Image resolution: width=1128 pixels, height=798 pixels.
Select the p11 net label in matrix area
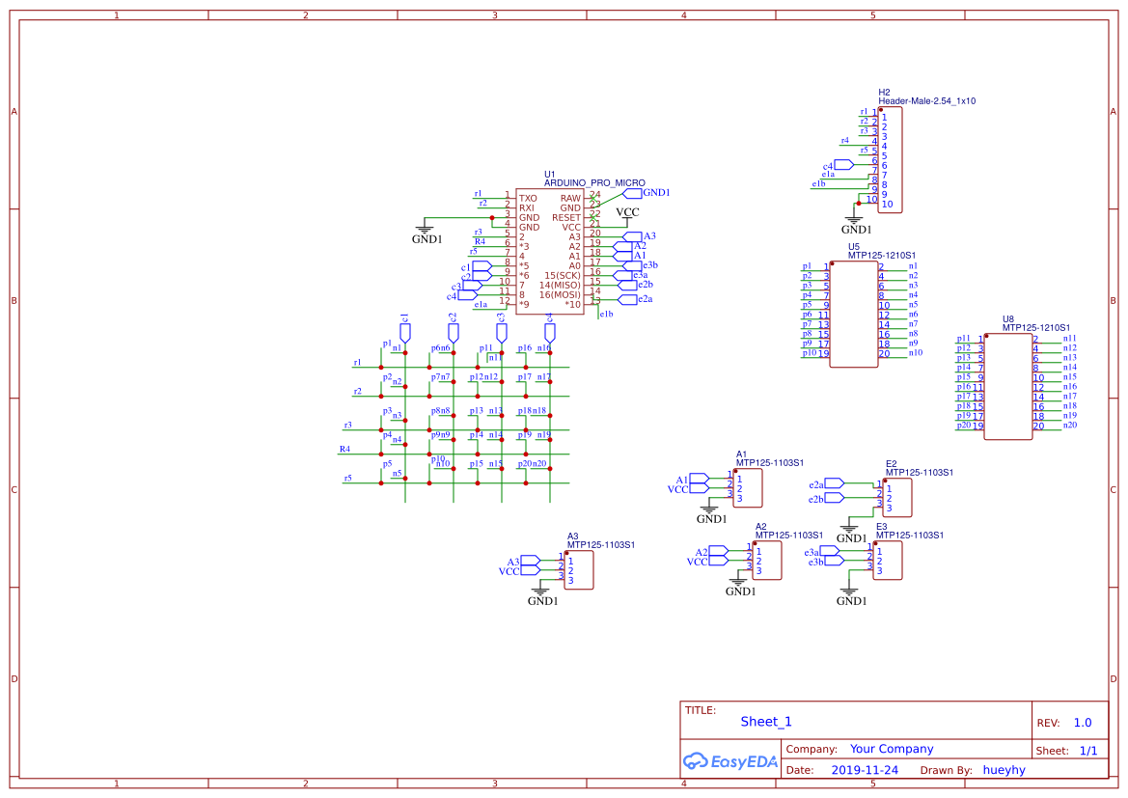485,349
